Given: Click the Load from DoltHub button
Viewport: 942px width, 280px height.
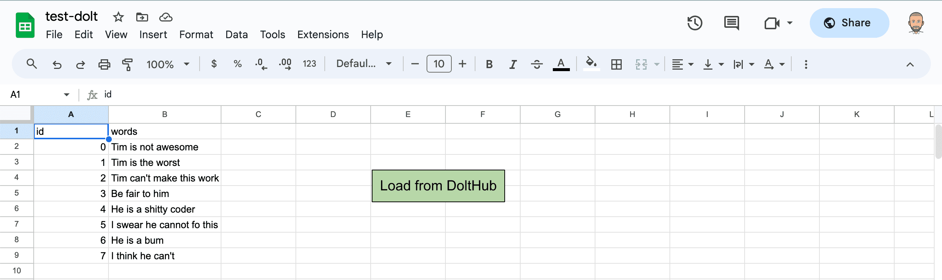Looking at the screenshot, I should click(x=438, y=186).
